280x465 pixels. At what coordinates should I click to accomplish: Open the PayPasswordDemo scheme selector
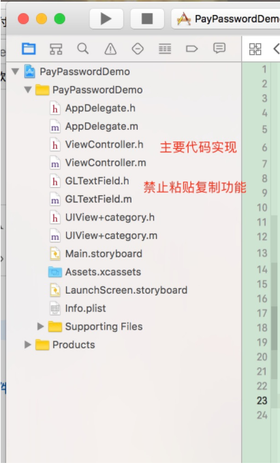228,19
